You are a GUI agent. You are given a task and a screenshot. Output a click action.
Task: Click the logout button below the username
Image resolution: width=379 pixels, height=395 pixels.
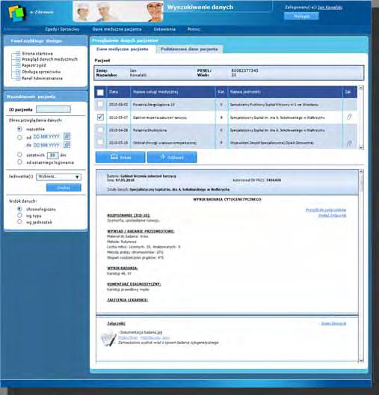click(301, 16)
